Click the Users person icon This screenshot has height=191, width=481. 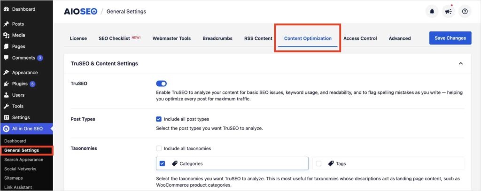pyautogui.click(x=6, y=95)
